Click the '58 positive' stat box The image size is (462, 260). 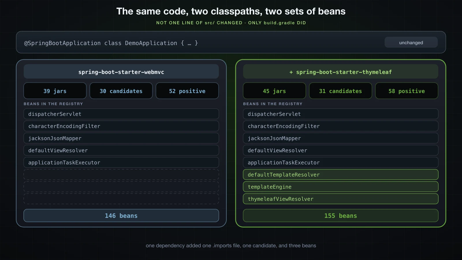(x=407, y=91)
